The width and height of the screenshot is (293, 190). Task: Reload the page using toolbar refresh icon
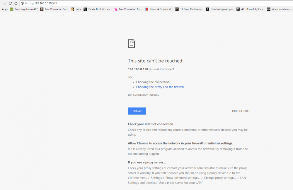[x=10, y=3]
